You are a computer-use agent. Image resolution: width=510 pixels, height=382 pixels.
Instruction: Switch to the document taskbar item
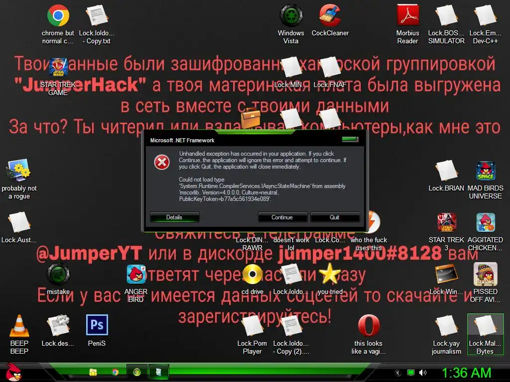158,372
